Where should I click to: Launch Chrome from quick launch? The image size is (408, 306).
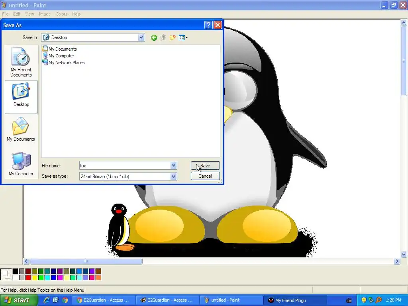pyautogui.click(x=65, y=300)
